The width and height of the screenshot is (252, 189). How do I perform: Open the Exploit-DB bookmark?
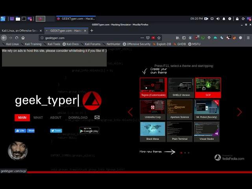[x=162, y=44]
